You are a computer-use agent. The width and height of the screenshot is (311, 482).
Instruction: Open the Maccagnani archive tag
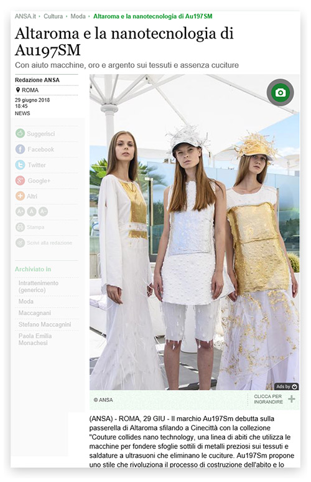pos(35,313)
